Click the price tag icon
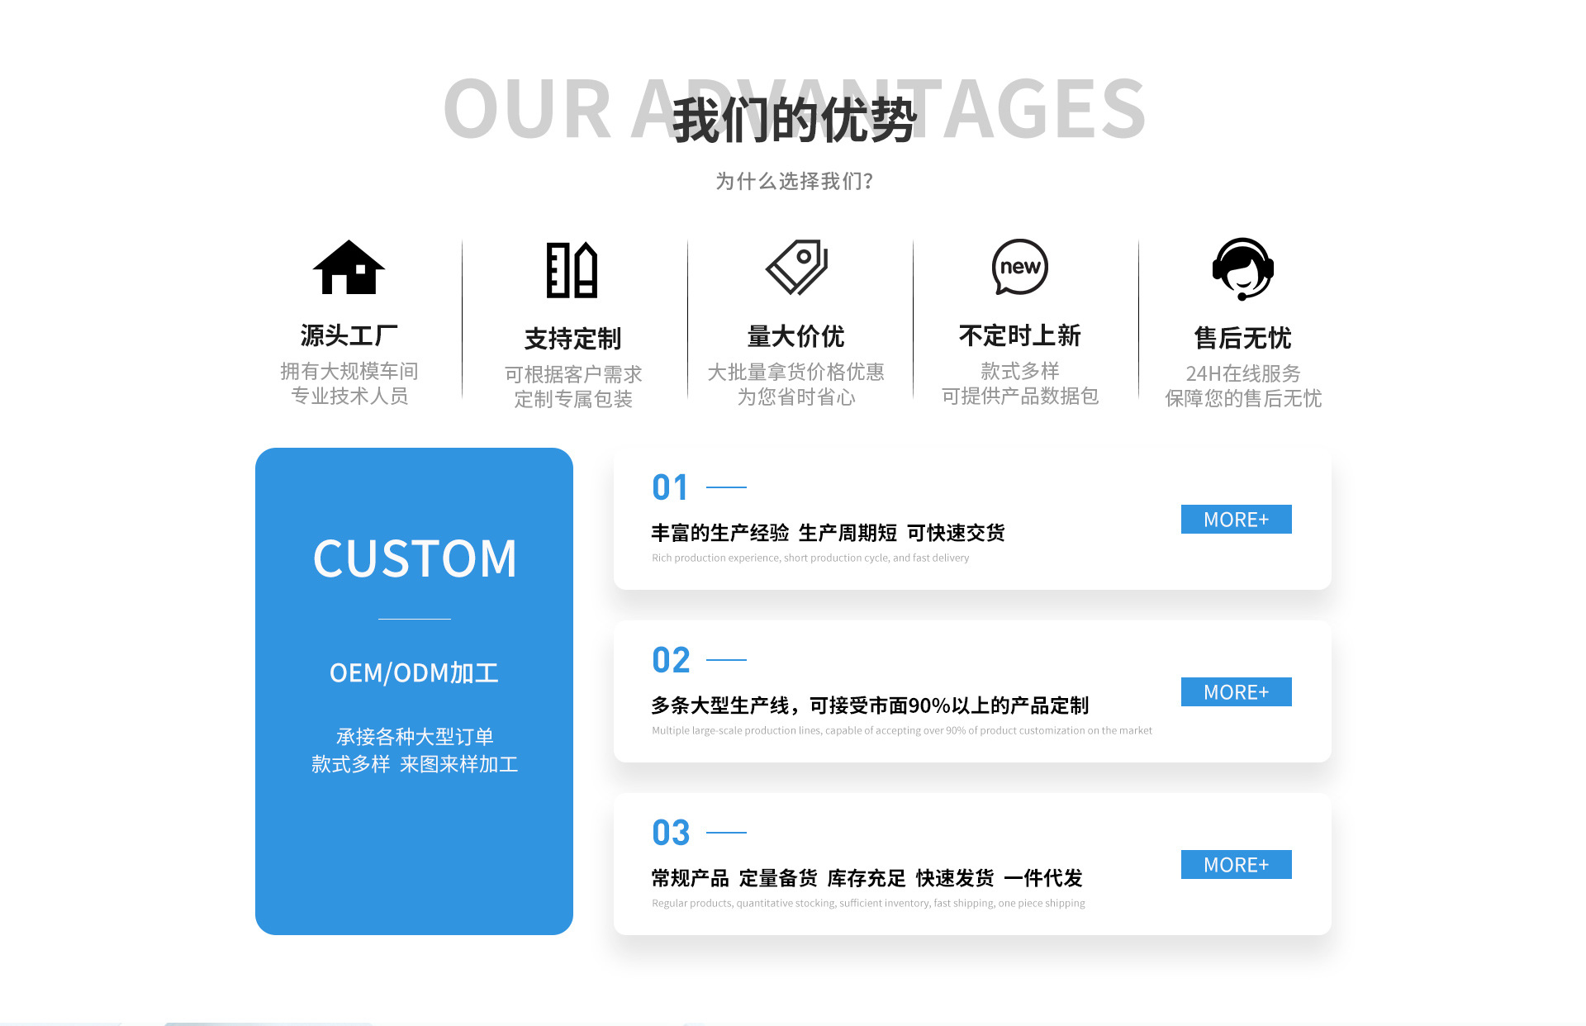 click(796, 268)
